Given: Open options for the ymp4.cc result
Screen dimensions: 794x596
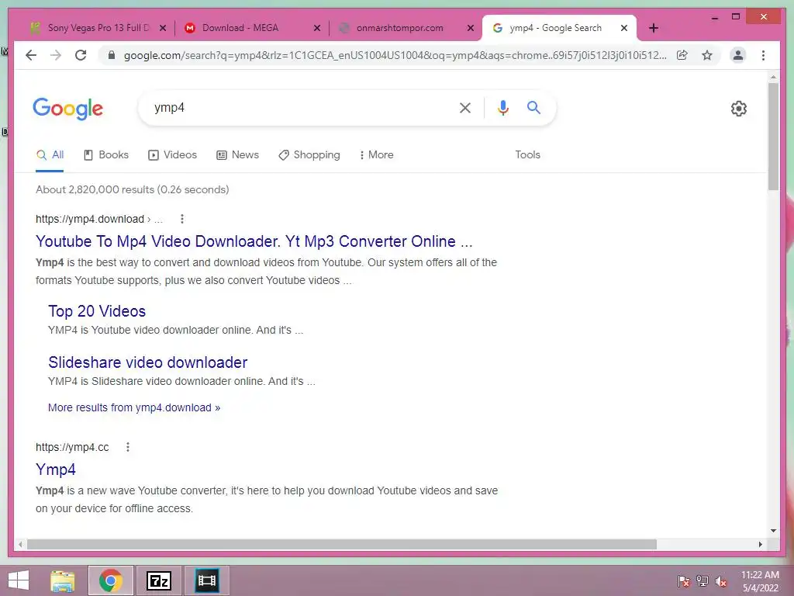Looking at the screenshot, I should [128, 447].
